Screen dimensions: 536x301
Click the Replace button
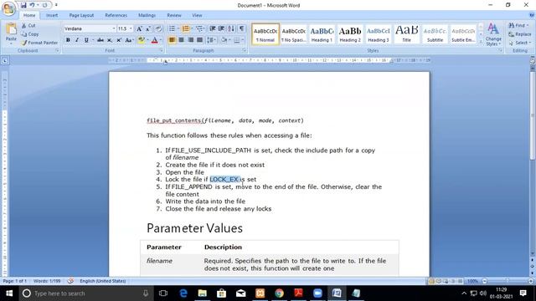(519, 34)
